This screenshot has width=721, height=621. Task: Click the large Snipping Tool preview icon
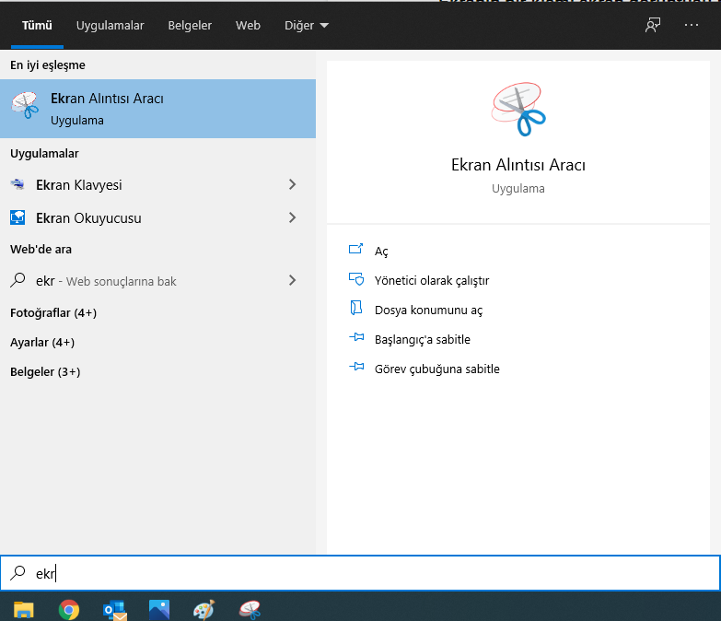518,109
